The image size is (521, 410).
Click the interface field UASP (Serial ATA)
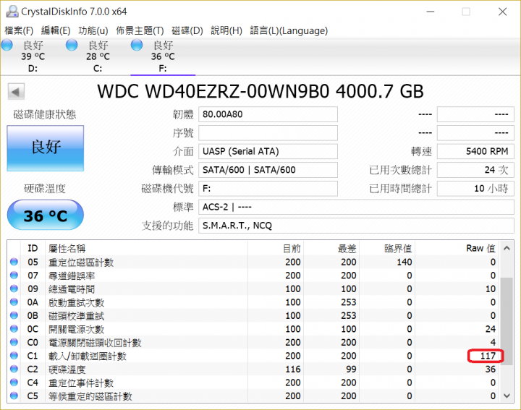point(268,151)
